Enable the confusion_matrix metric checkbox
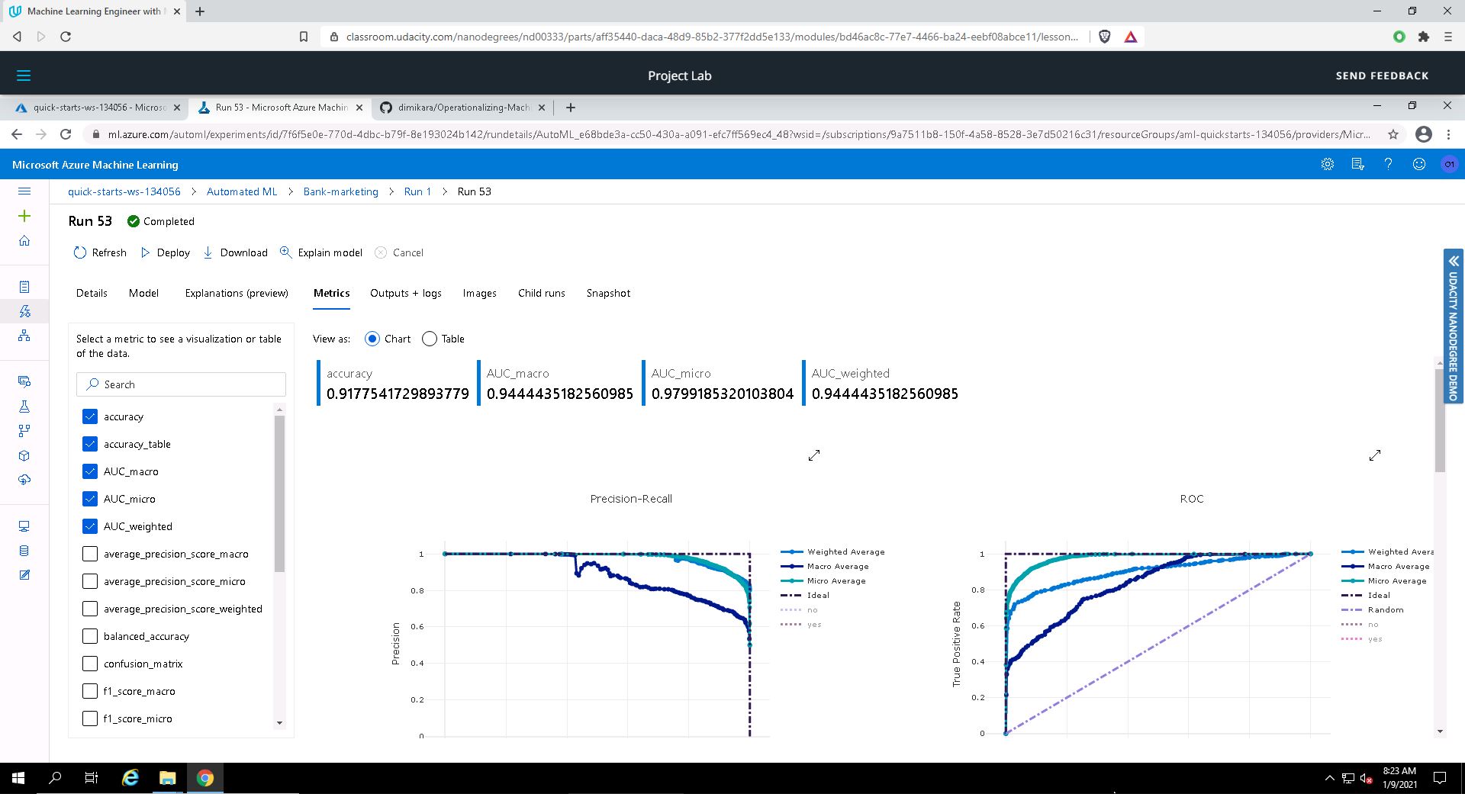Screen dimensions: 1465x794 click(x=90, y=664)
